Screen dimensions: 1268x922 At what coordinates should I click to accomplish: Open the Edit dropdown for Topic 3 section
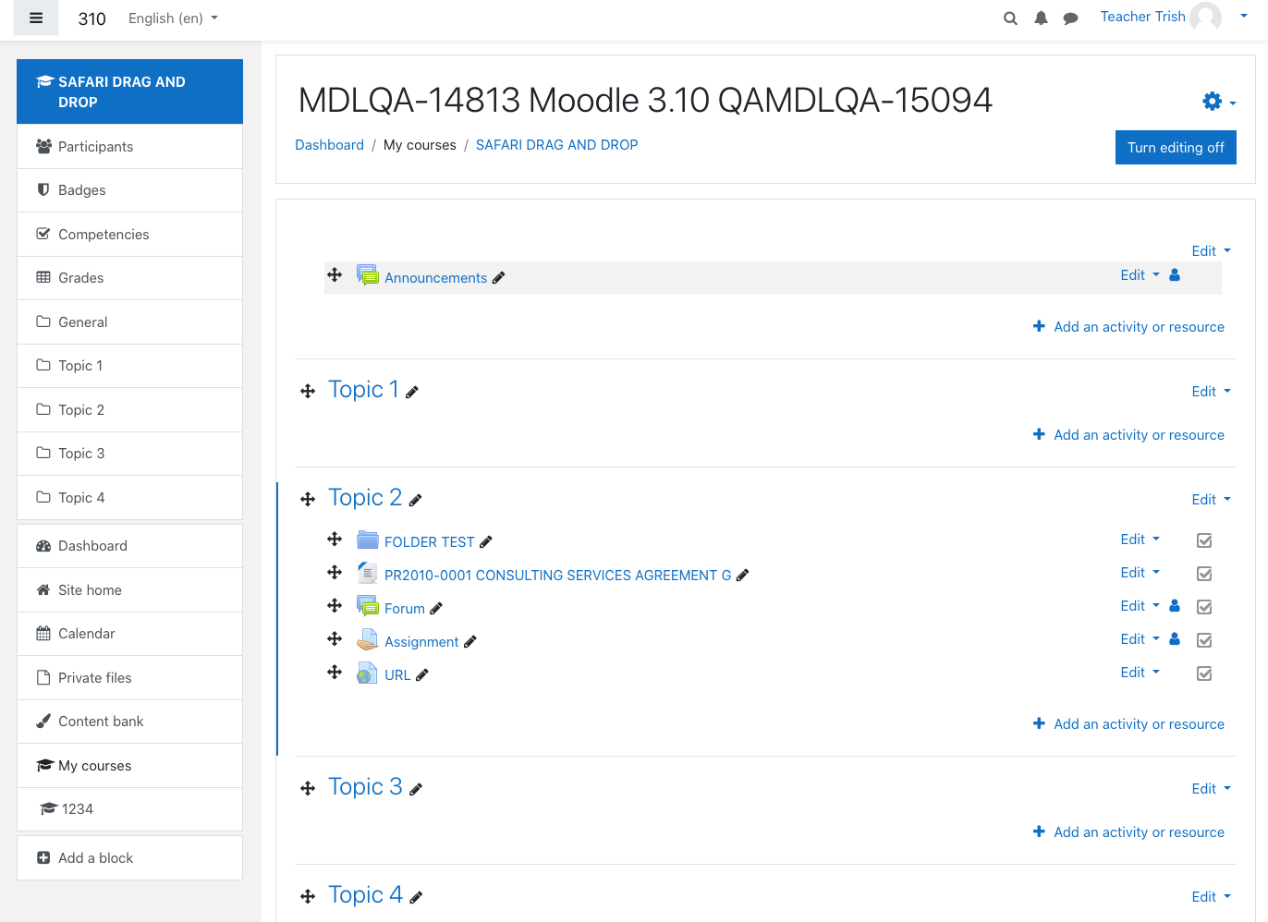click(x=1211, y=789)
